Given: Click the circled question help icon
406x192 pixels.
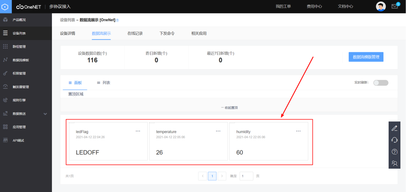Looking at the screenshot, I should point(394,152).
